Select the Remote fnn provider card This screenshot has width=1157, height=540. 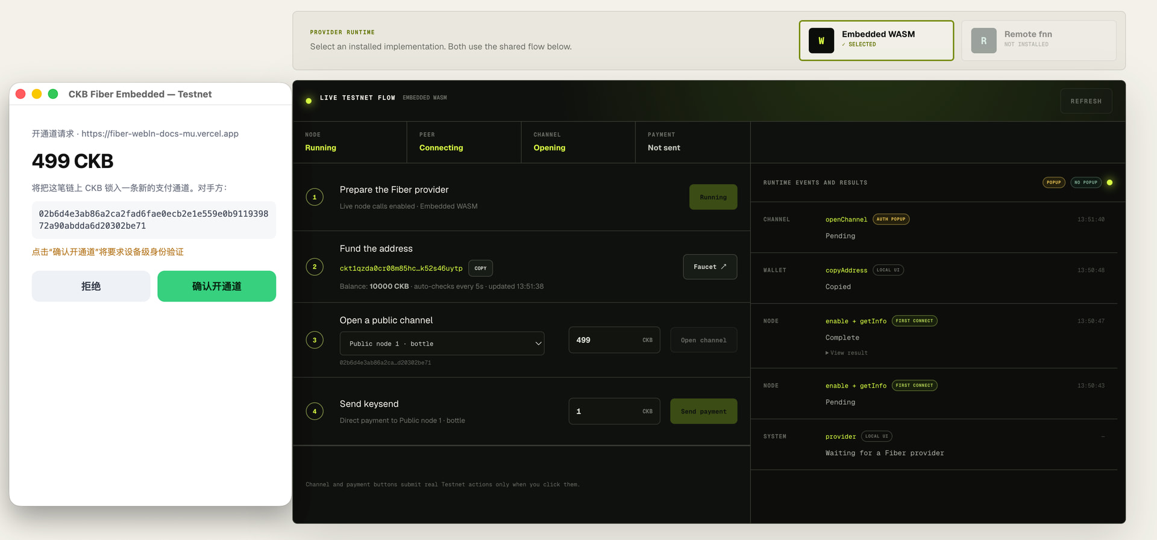1039,41
